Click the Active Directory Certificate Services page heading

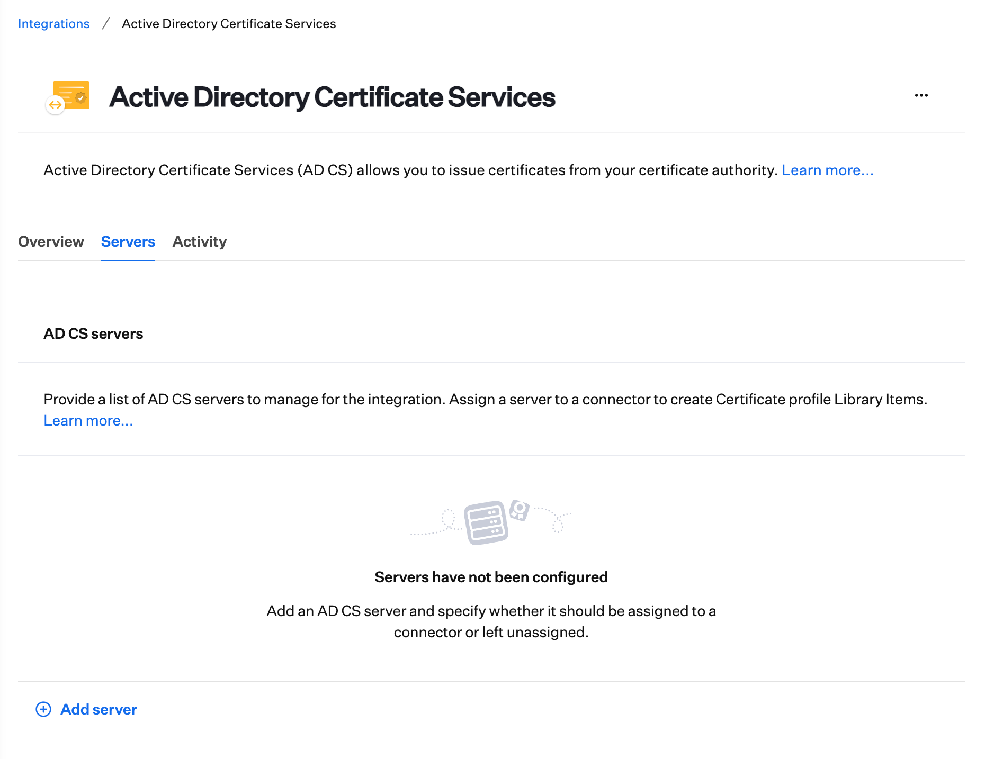[x=332, y=97]
